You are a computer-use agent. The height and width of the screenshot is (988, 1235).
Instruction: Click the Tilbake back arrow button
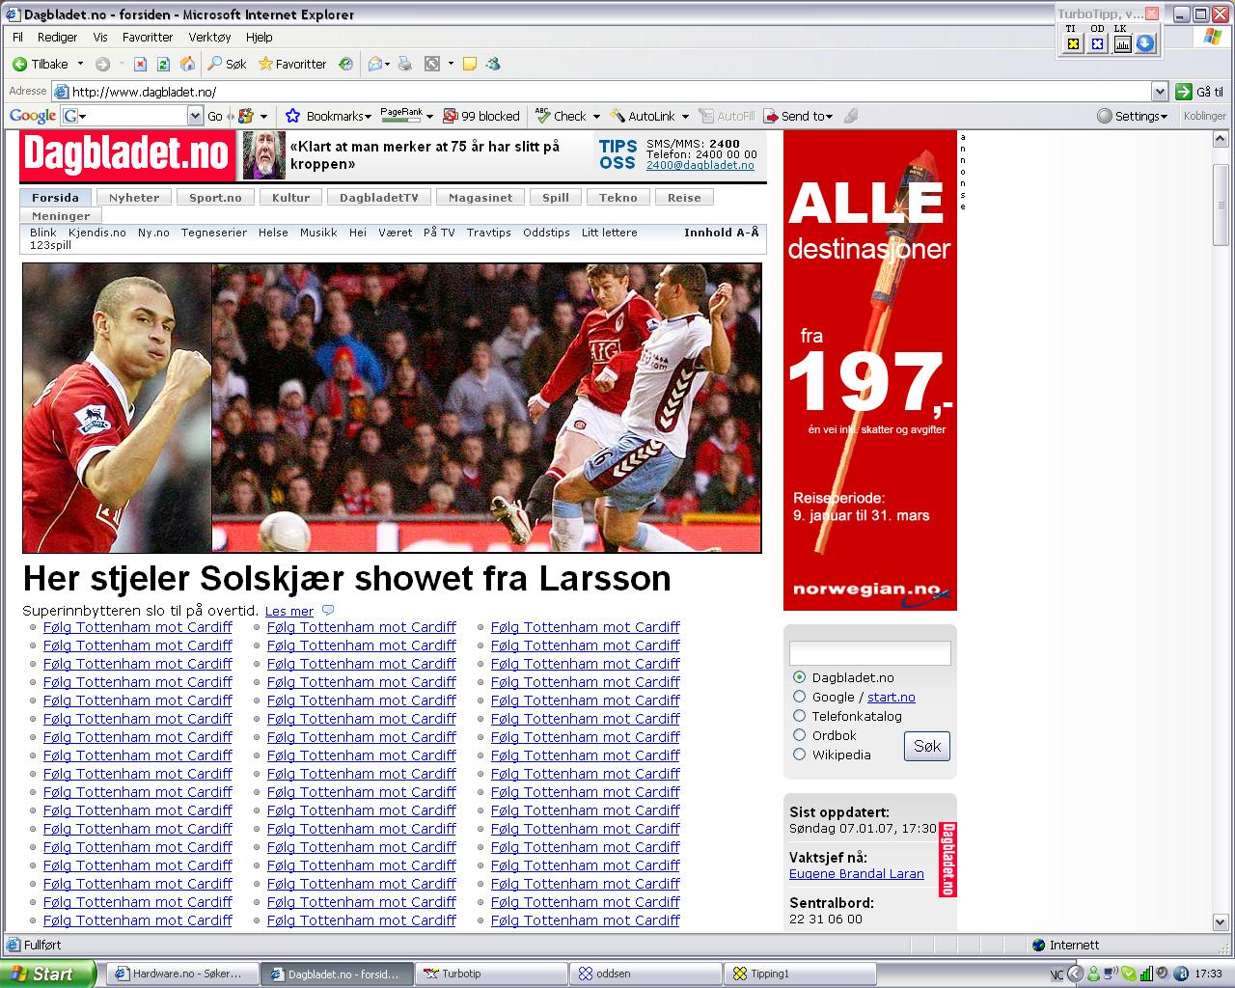pos(41,64)
